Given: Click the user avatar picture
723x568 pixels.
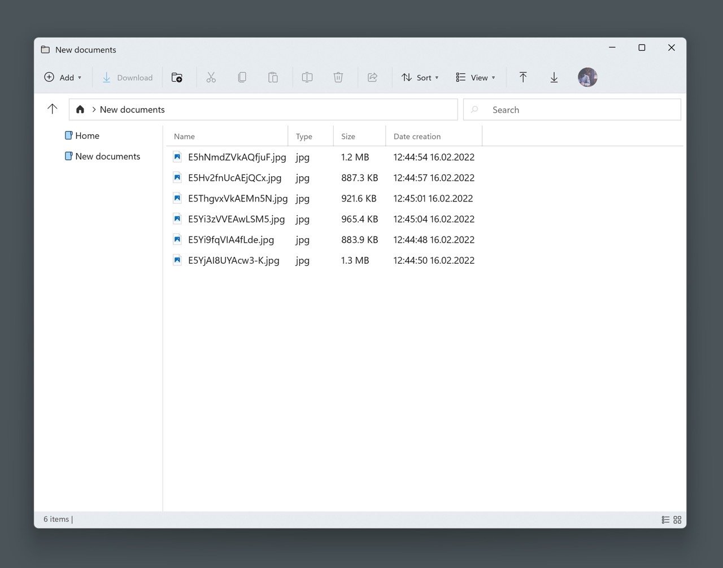Looking at the screenshot, I should (587, 77).
